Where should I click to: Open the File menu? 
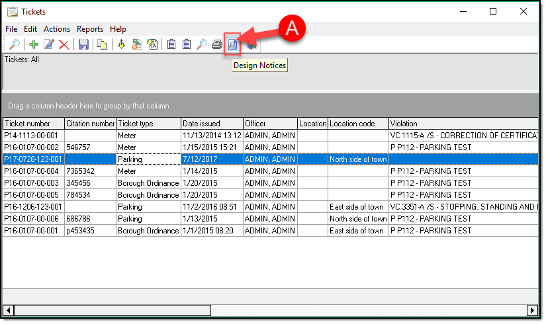pyautogui.click(x=11, y=29)
